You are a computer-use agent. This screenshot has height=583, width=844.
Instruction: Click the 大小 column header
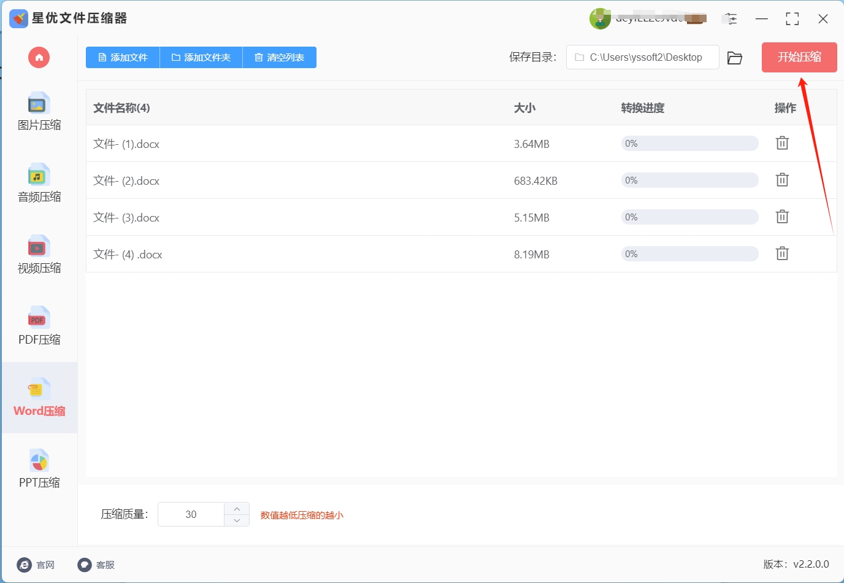coord(524,108)
